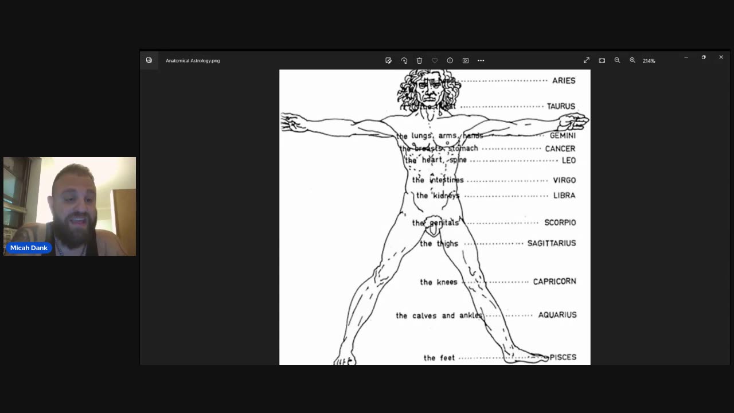
Task: Click the CANCER label
Action: (560, 149)
